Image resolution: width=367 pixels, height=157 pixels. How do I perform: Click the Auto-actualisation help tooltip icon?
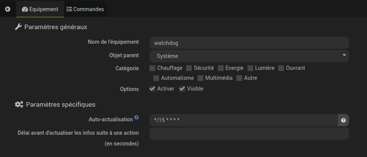coord(136,117)
